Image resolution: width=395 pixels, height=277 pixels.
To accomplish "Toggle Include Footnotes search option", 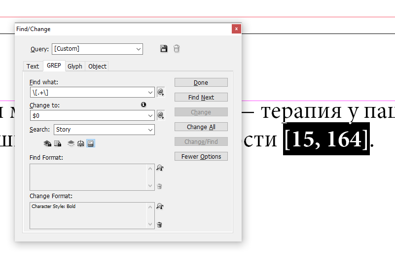I will pos(91,143).
